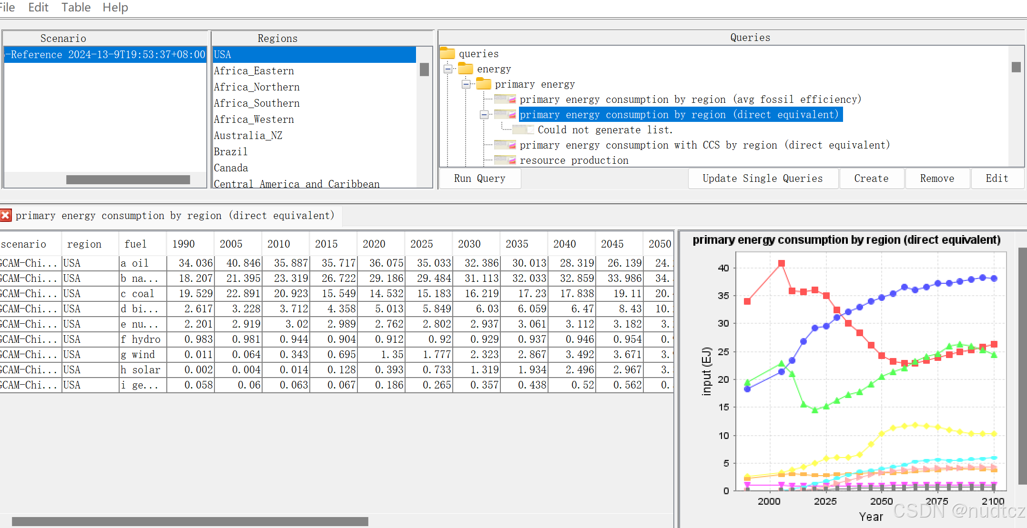Collapse the primary energy tree node
This screenshot has height=528, width=1027.
pos(466,84)
